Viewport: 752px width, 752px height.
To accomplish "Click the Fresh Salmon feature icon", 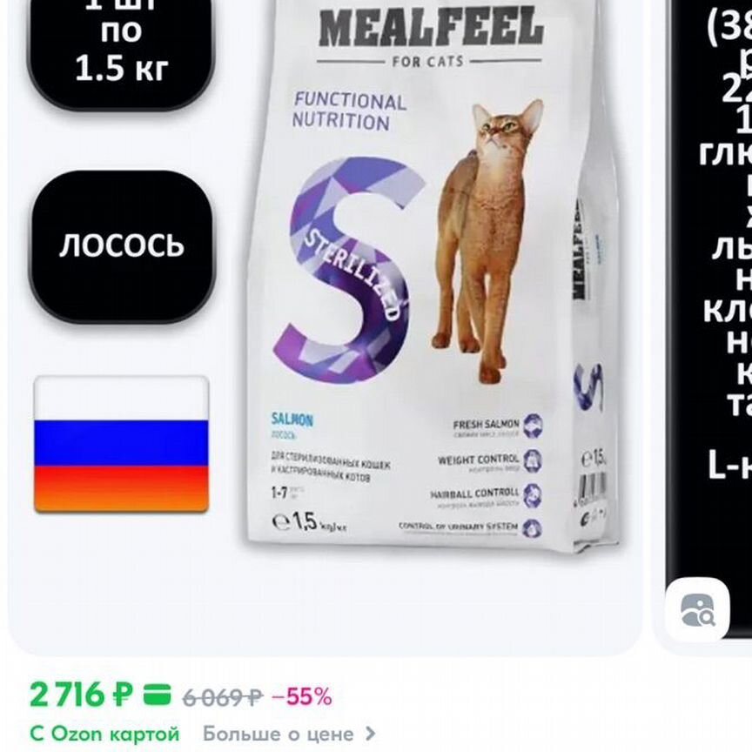I will [x=533, y=426].
